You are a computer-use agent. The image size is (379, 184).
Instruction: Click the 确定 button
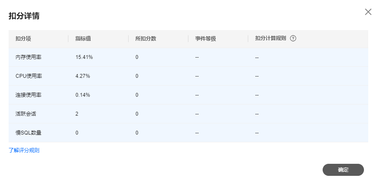(x=343, y=170)
